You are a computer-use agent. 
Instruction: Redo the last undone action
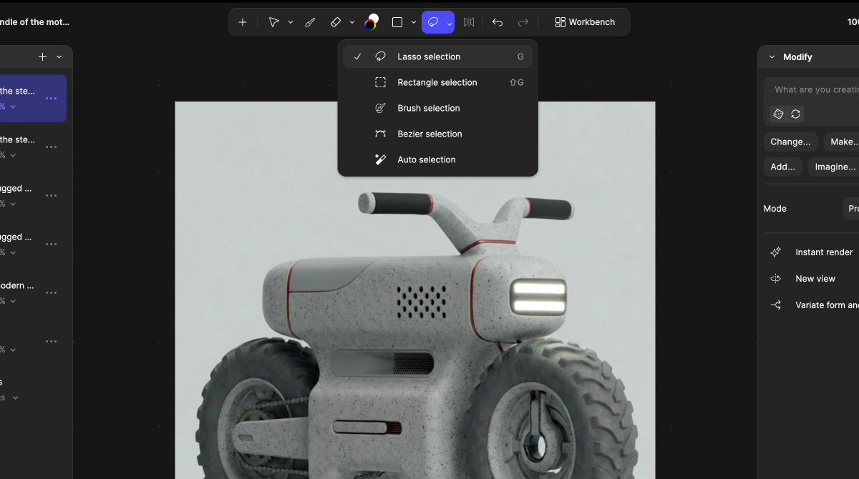pyautogui.click(x=523, y=22)
